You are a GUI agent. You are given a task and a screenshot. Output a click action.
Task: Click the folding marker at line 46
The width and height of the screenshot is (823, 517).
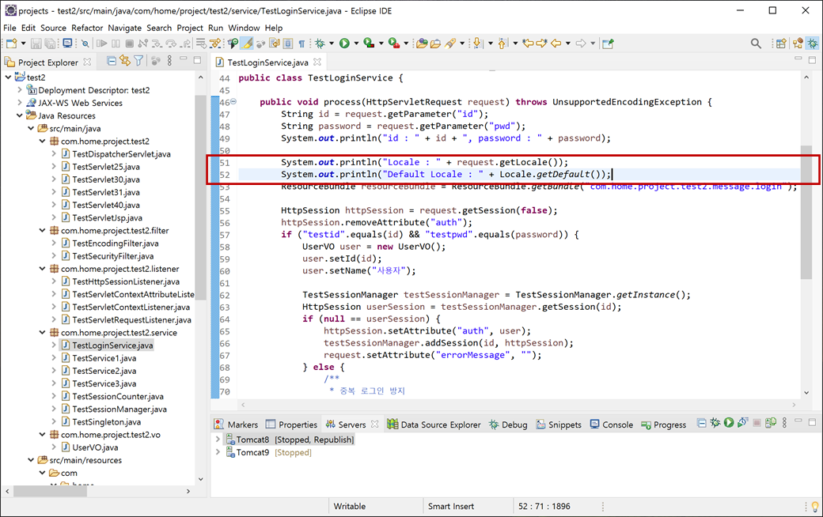click(233, 102)
